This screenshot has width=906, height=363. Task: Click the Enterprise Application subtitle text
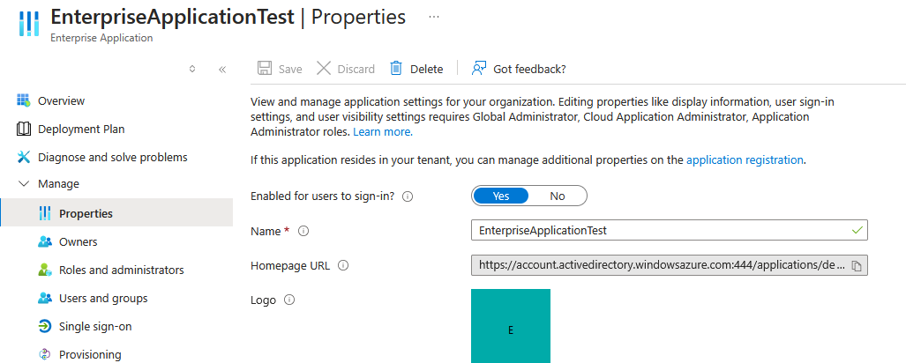point(101,38)
